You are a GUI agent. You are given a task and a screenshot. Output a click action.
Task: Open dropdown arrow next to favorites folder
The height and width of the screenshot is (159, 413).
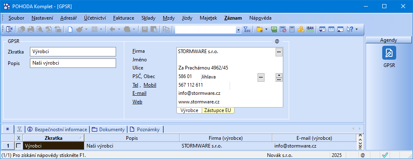pos(266,29)
